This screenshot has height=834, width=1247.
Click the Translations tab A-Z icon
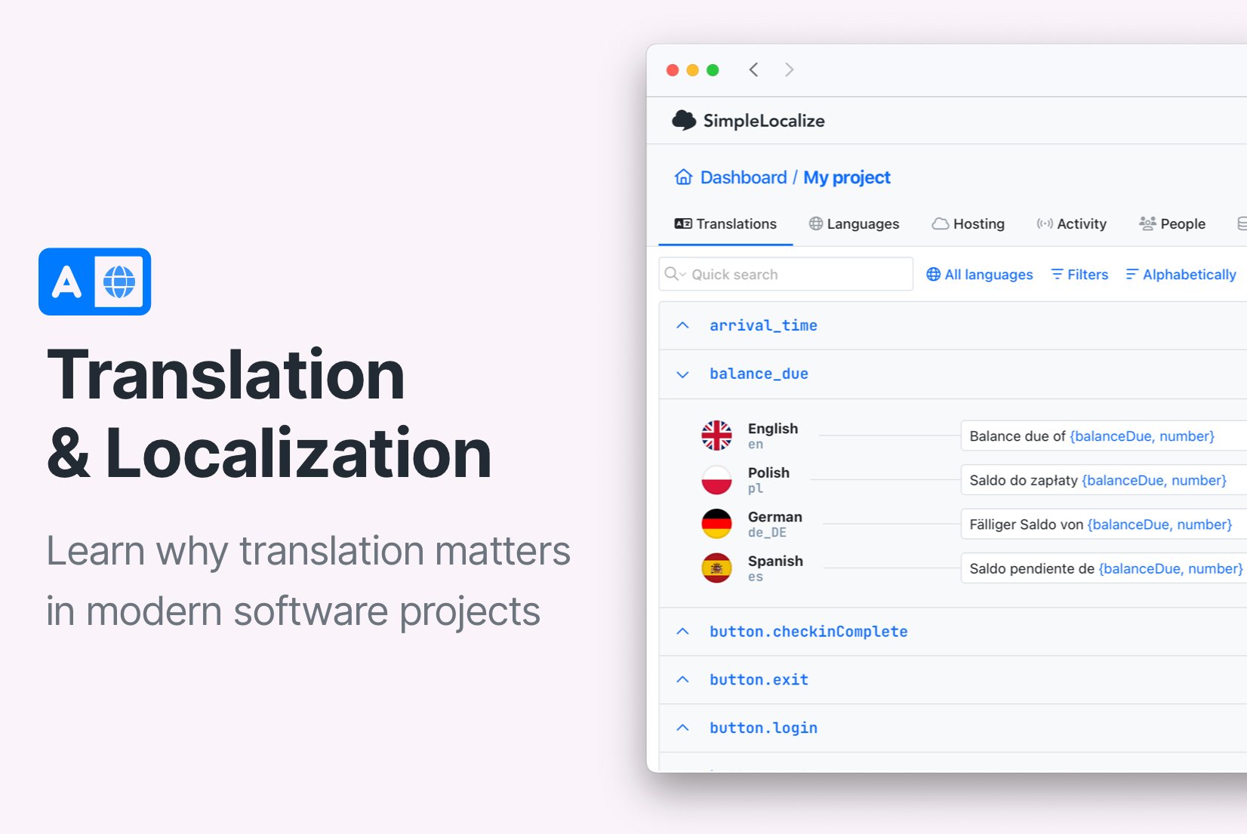point(682,223)
